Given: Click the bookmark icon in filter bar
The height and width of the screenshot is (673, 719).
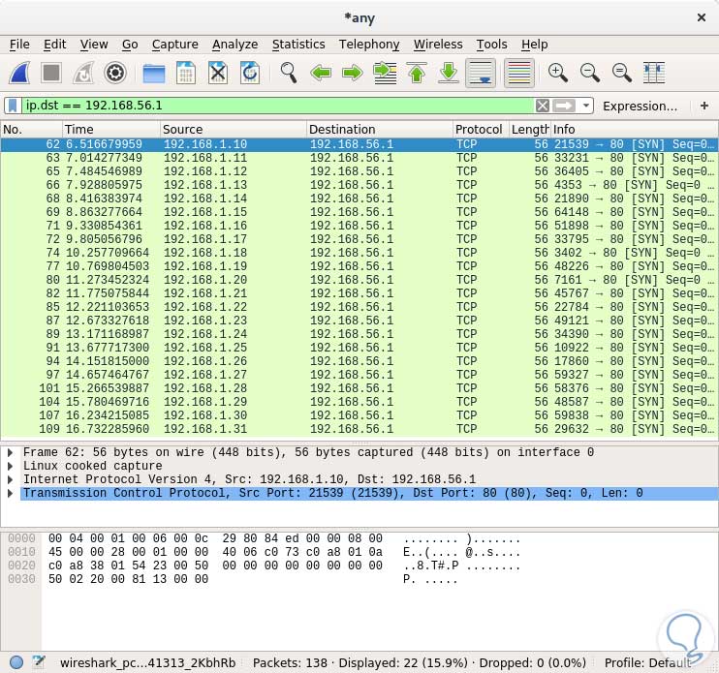Looking at the screenshot, I should (14, 106).
